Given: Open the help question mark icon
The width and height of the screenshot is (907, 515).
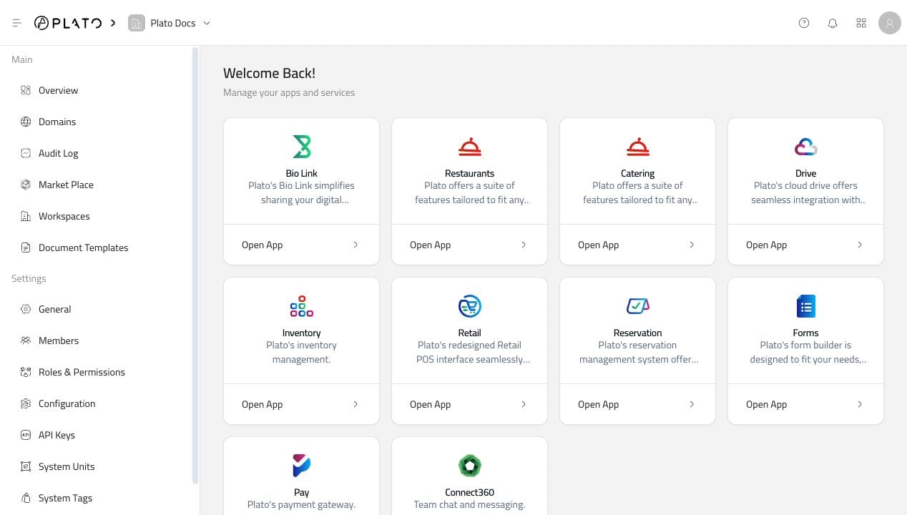Looking at the screenshot, I should 804,23.
